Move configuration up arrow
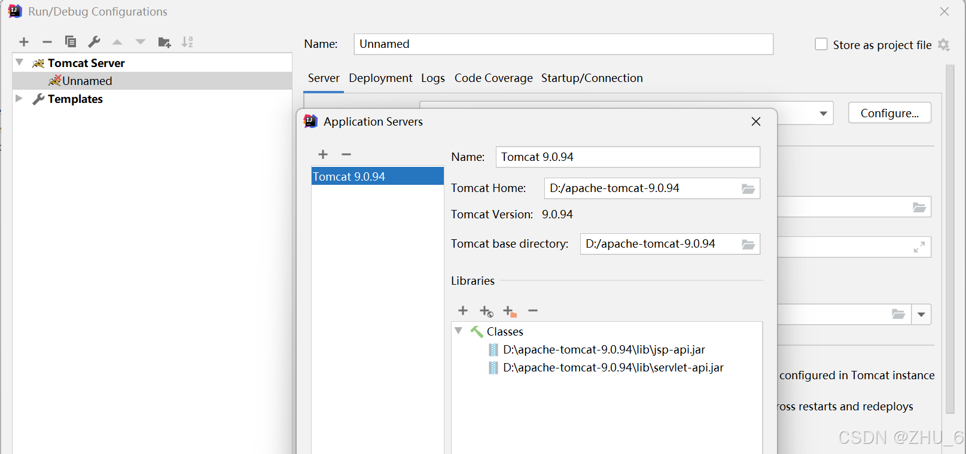The image size is (966, 454). pos(117,42)
